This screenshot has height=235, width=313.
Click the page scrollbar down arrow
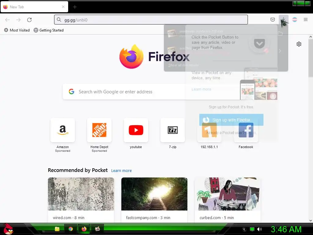pyautogui.click(x=311, y=221)
